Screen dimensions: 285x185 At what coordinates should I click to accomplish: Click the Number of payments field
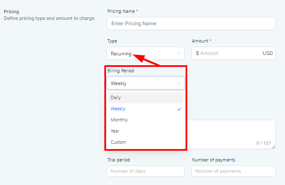233,171
